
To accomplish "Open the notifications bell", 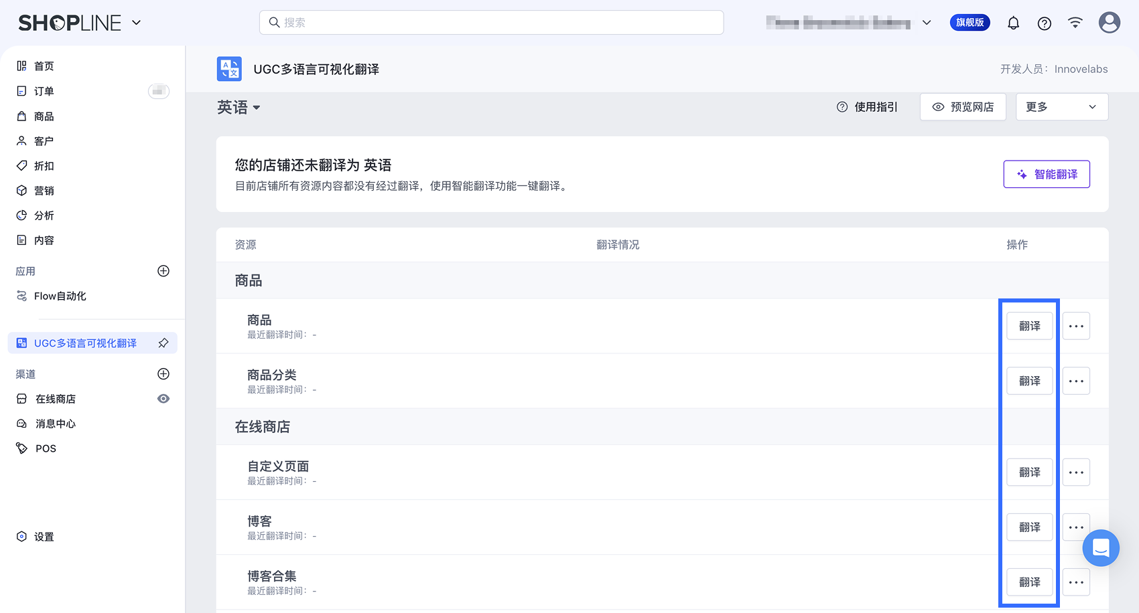I will (1013, 23).
